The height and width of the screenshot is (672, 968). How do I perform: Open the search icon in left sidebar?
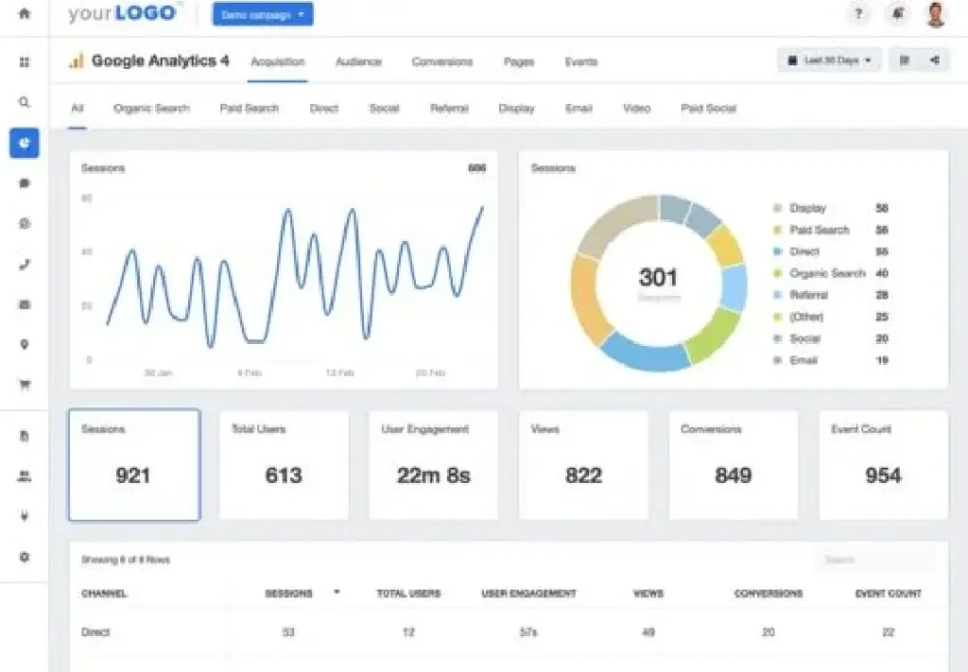(x=24, y=102)
